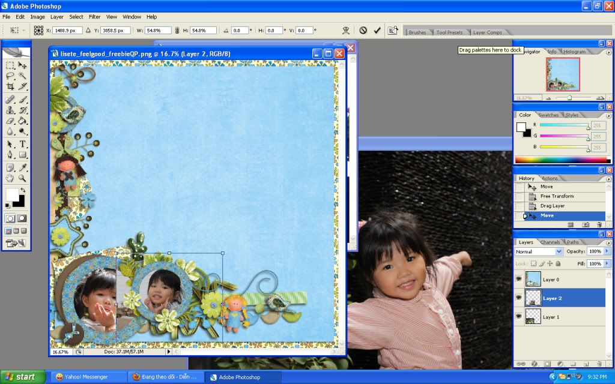The height and width of the screenshot is (384, 615).
Task: Select the Eyedropper tool
Action: tap(23, 167)
